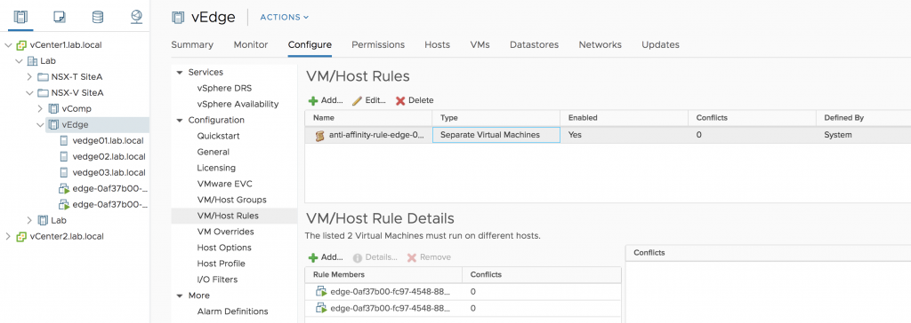Screen dimensions: 911x323
Task: Click the green plus Add rule icon
Action: pyautogui.click(x=313, y=101)
